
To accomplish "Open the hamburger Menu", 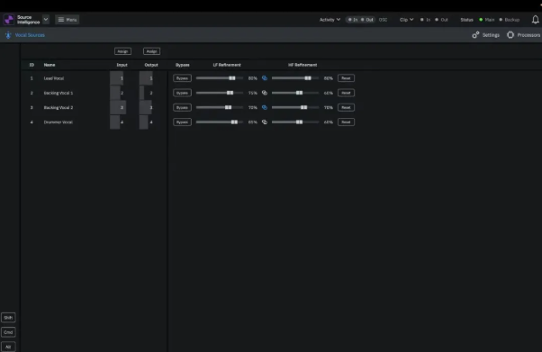I will click(x=67, y=20).
